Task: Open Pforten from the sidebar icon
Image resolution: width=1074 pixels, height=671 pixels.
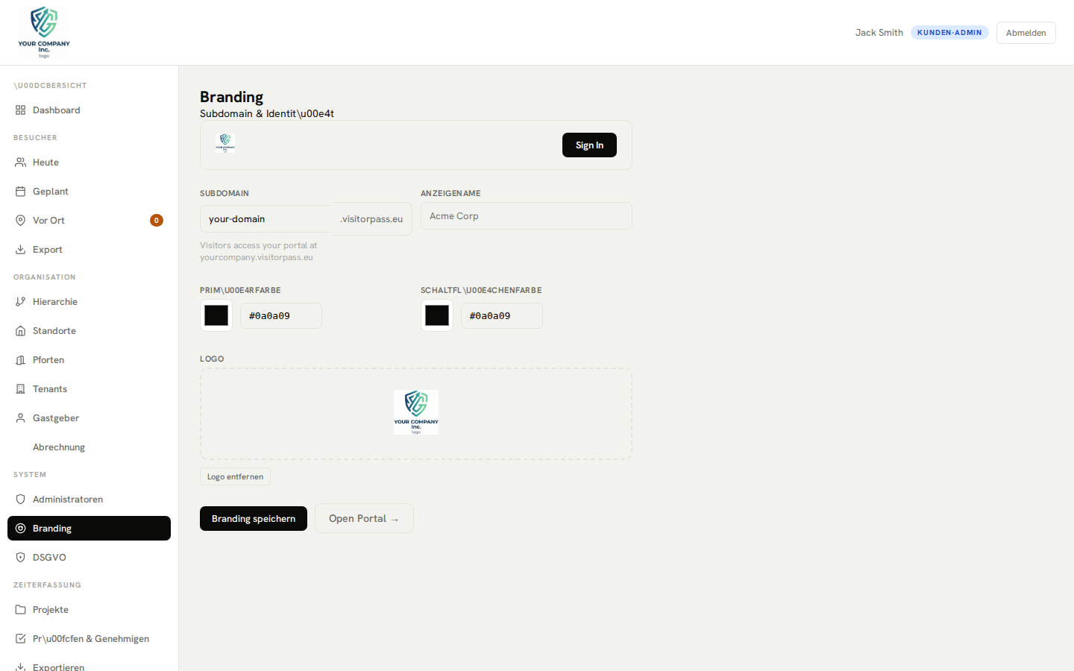Action: pyautogui.click(x=20, y=359)
